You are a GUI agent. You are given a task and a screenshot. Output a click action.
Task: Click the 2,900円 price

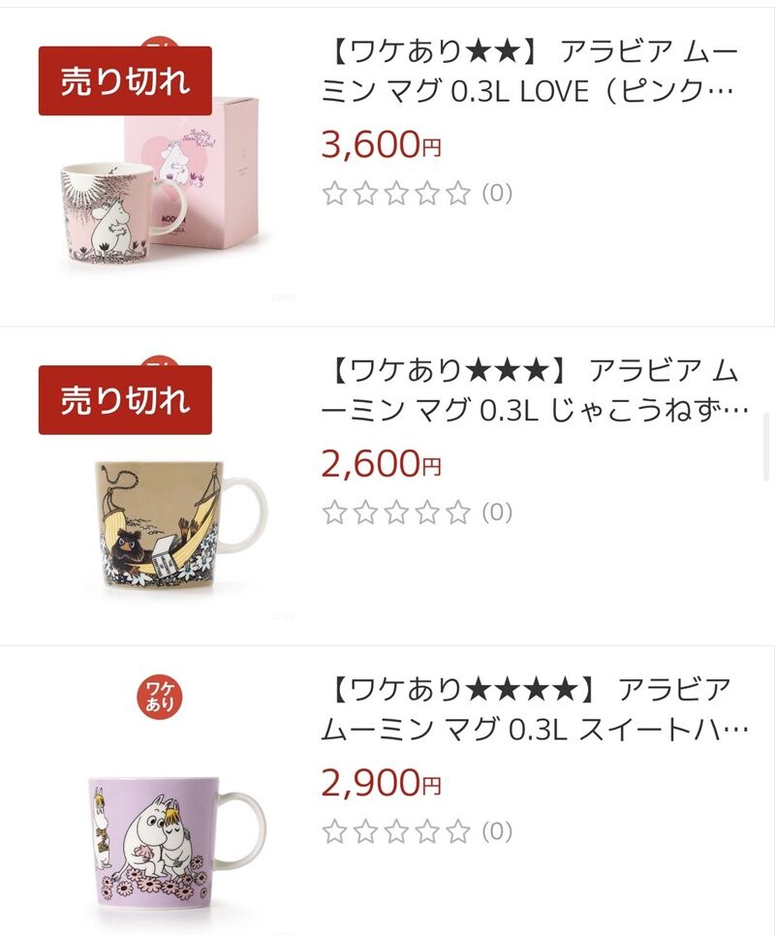382,782
